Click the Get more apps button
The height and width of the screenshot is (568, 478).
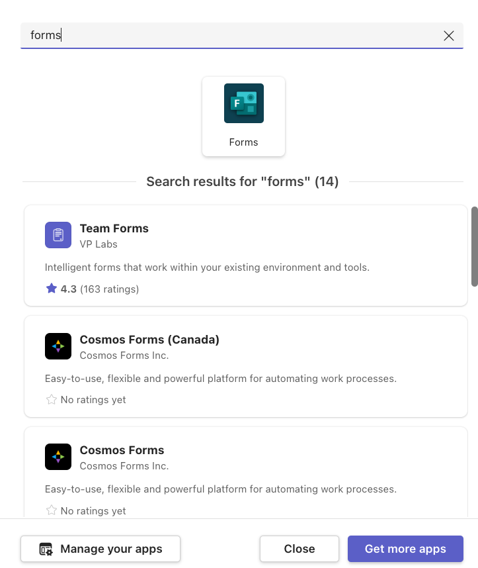405,549
